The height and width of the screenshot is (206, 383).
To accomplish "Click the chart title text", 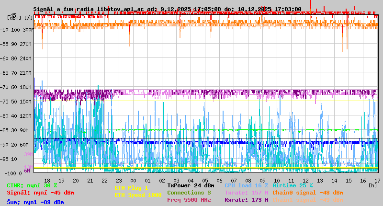I will (x=167, y=9).
